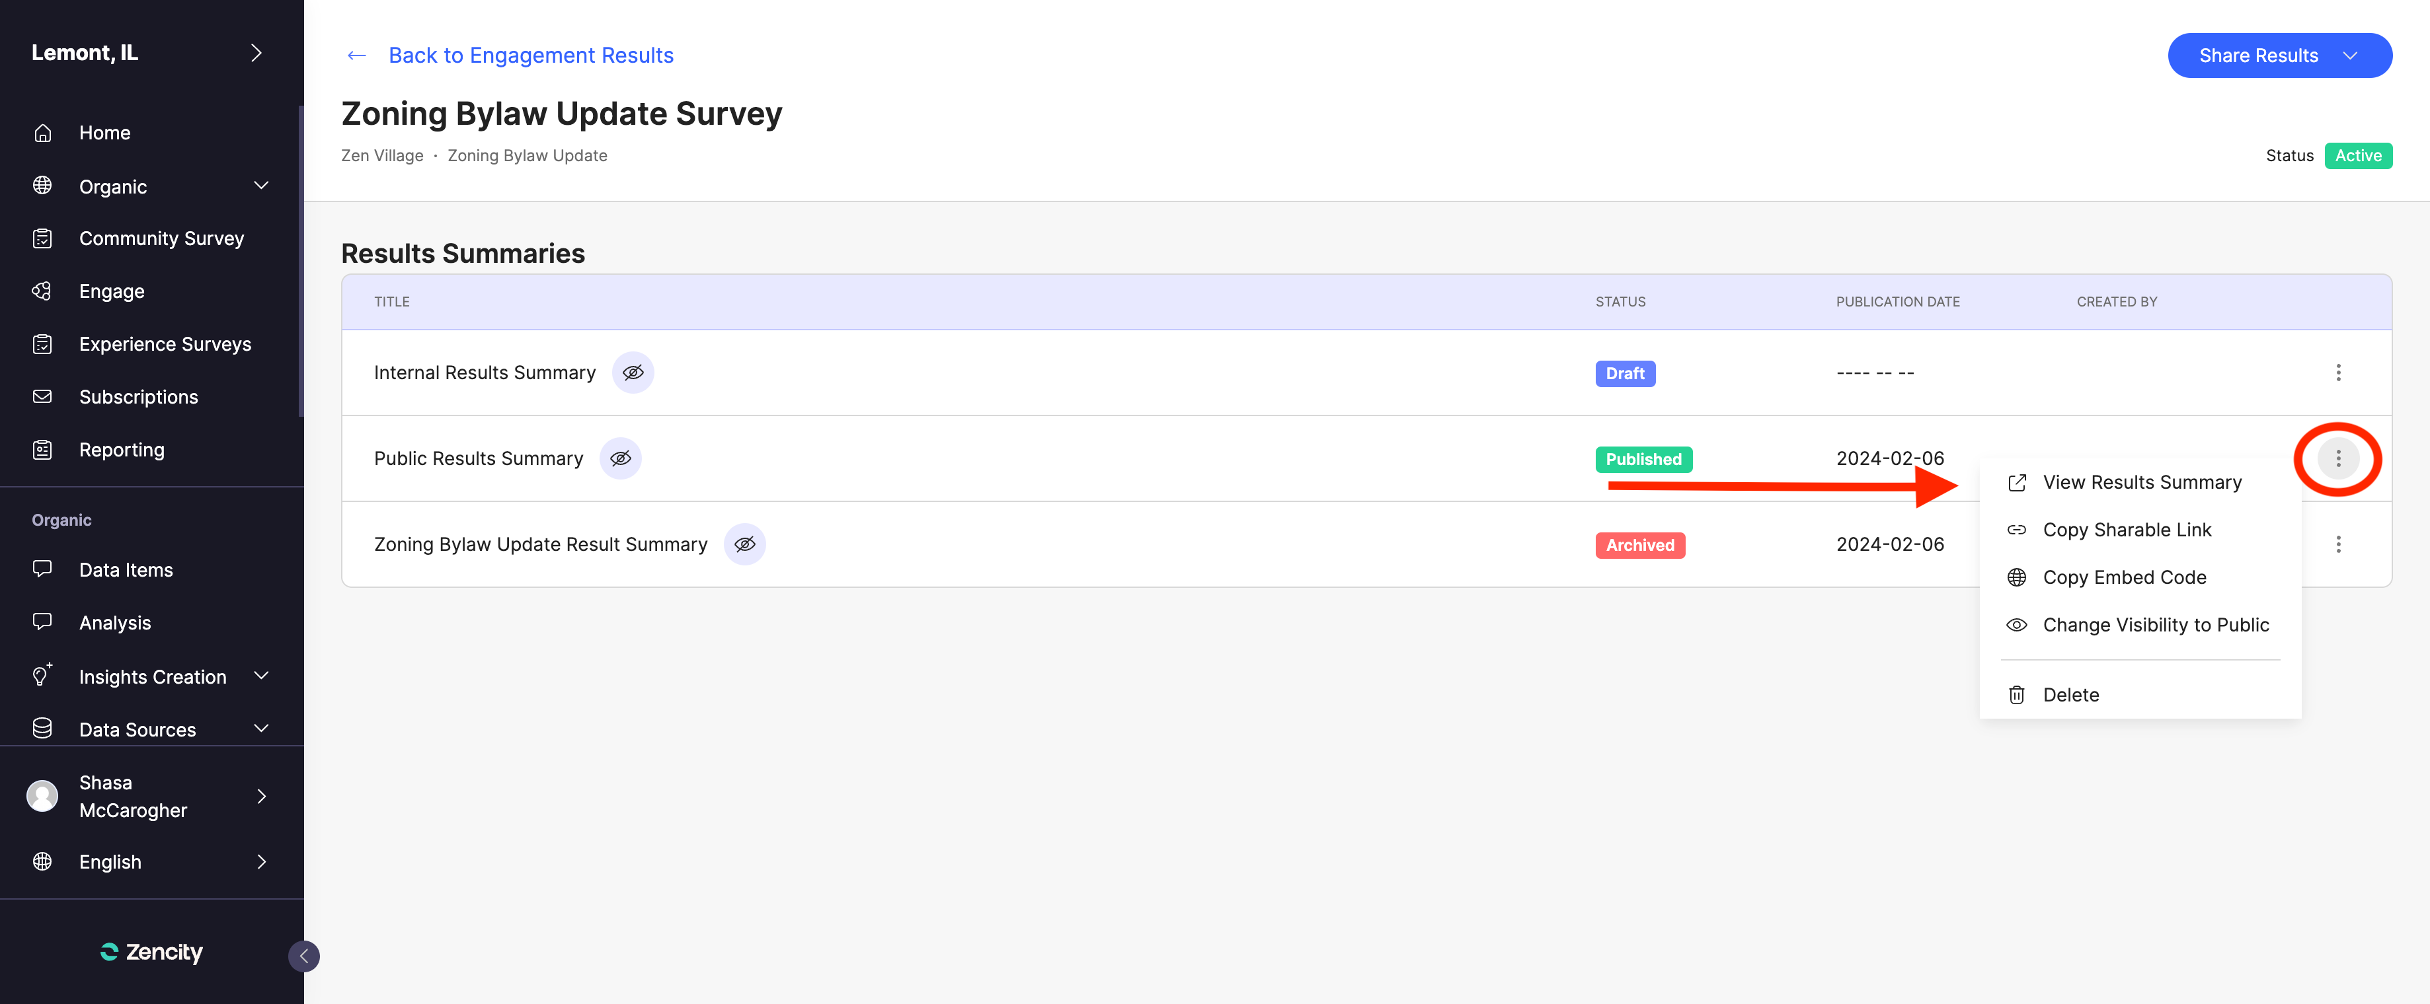
Task: Expand the Organic sidebar section
Action: tap(261, 186)
